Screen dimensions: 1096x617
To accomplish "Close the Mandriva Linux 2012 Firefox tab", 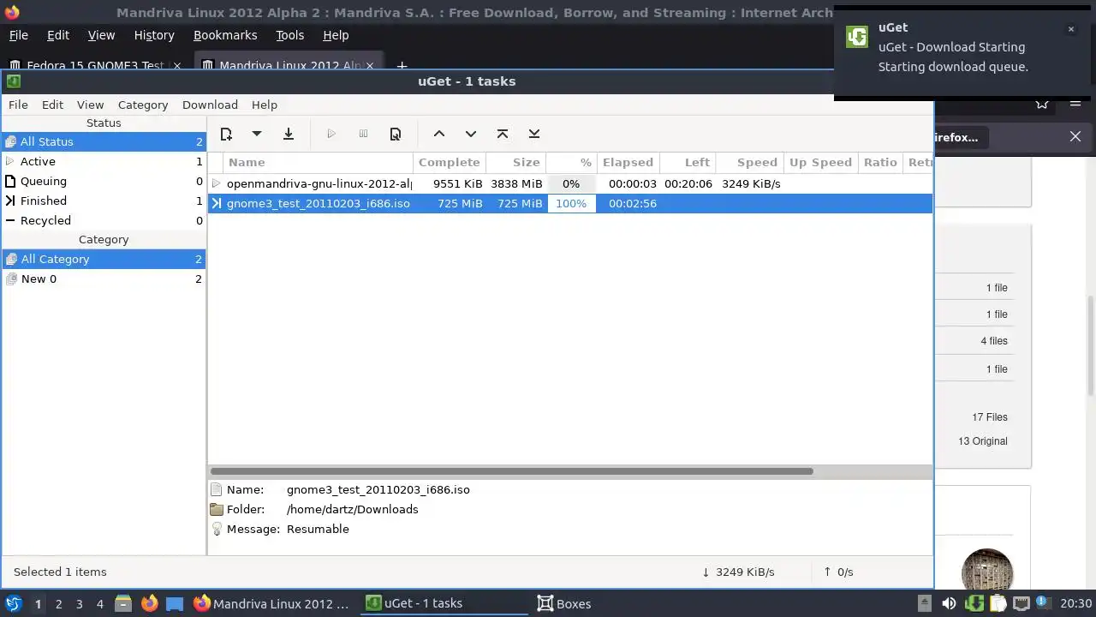I will click(x=370, y=65).
